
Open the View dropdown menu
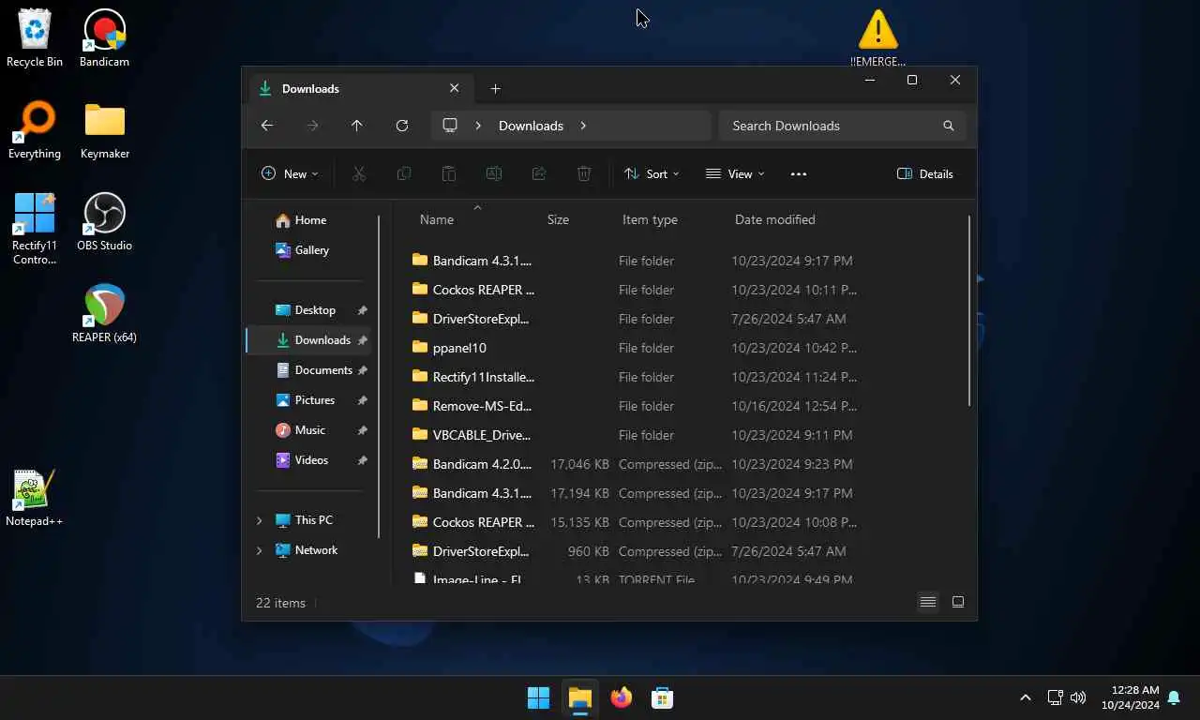735,174
